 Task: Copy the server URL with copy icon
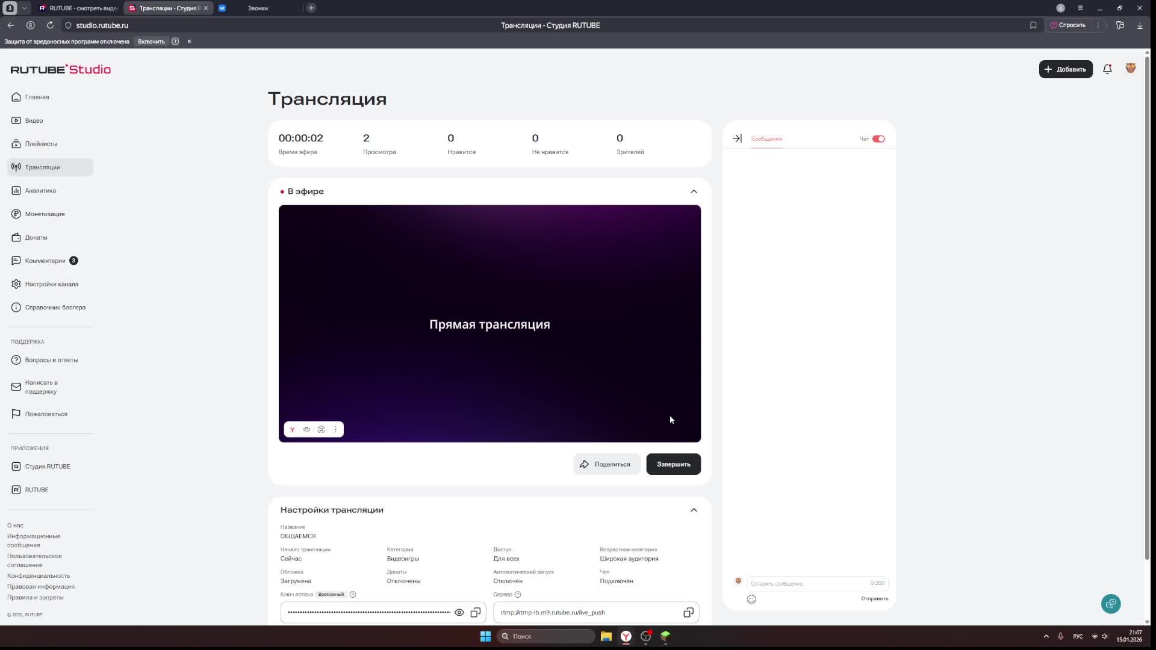[x=688, y=613]
